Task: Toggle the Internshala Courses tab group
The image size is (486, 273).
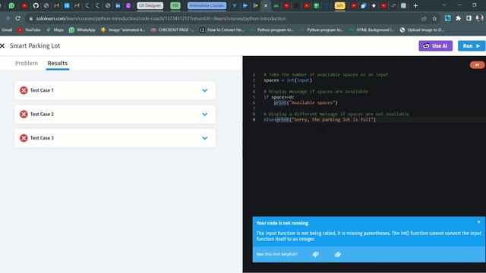Action: click(x=207, y=5)
